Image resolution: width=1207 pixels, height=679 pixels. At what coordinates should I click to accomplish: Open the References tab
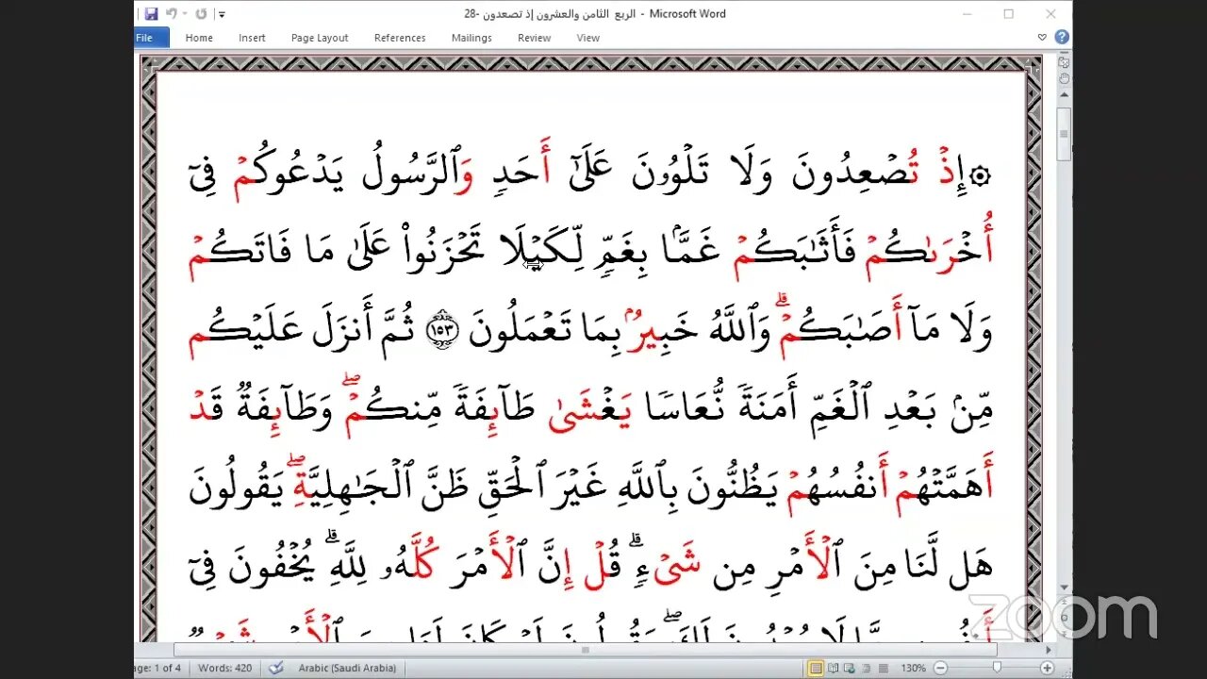point(400,38)
